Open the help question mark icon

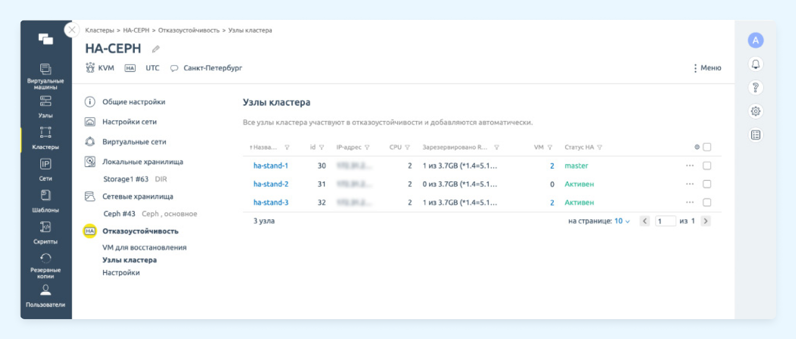[756, 87]
